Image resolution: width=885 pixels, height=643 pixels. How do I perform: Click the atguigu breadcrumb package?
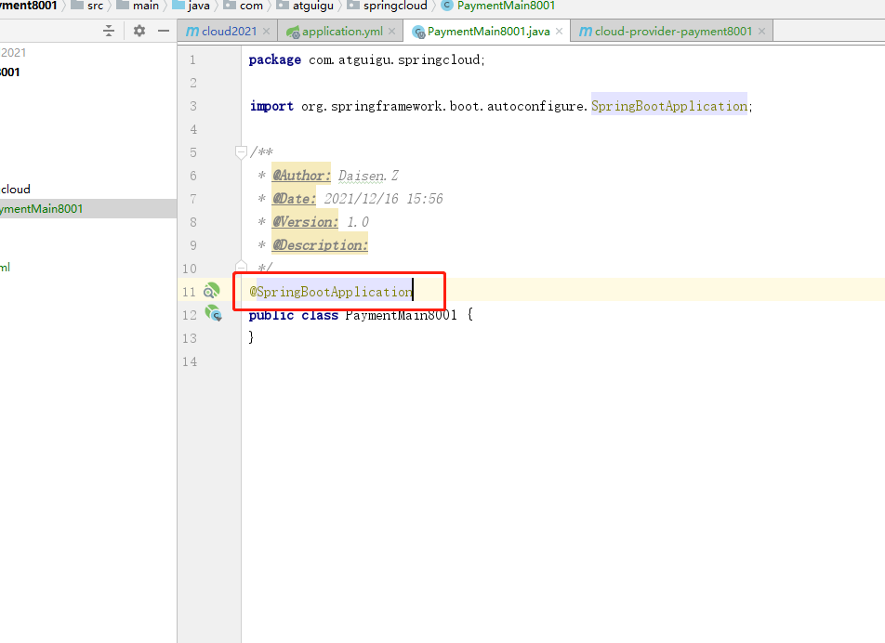coord(305,6)
